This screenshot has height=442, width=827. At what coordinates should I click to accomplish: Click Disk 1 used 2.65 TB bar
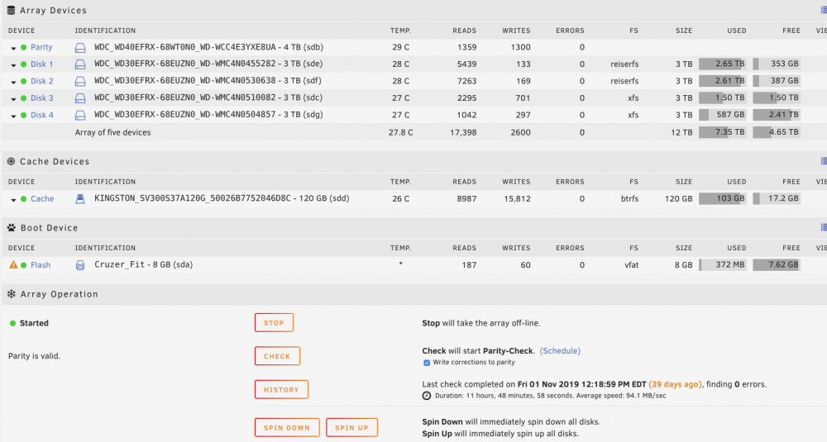pyautogui.click(x=723, y=64)
